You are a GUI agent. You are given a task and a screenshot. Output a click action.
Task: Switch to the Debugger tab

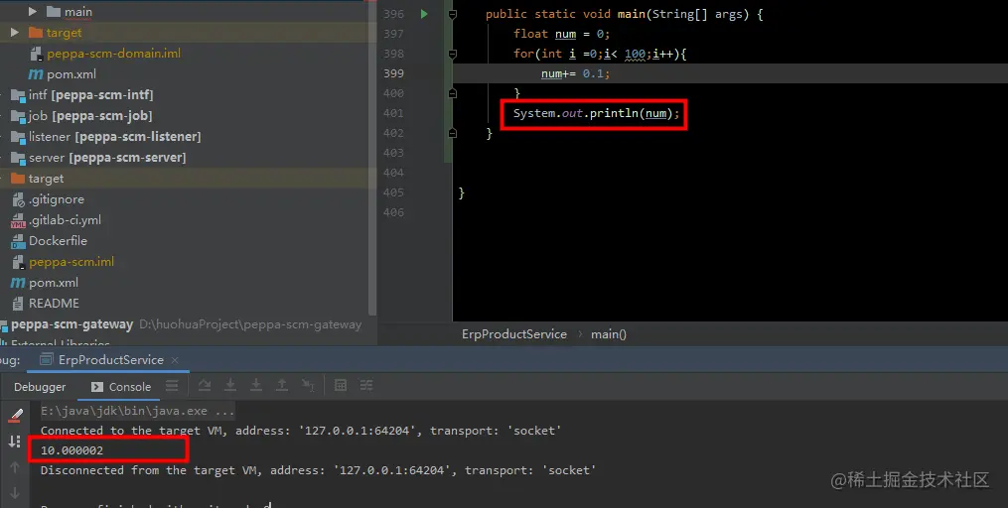tap(40, 387)
